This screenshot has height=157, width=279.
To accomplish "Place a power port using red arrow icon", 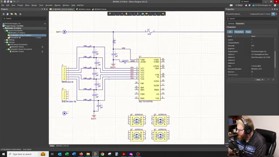I will pos(135,14).
